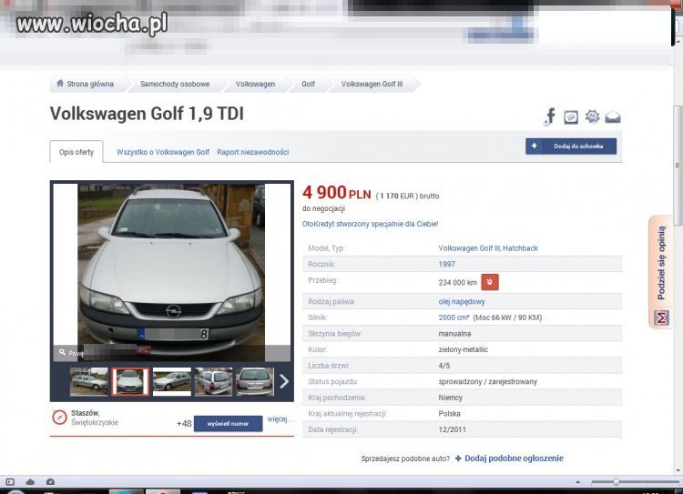The image size is (683, 494).
Task: Click the home icon in the breadcrumb
Action: 60,83
